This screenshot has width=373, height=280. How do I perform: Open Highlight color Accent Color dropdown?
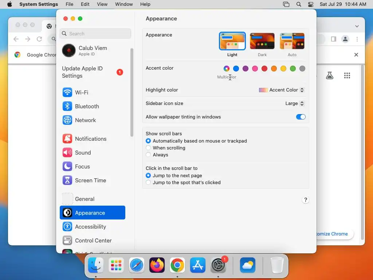coord(282,90)
